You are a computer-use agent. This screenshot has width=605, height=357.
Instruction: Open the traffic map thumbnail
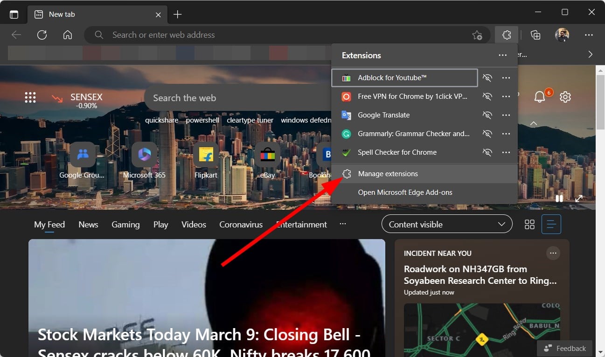(x=482, y=330)
